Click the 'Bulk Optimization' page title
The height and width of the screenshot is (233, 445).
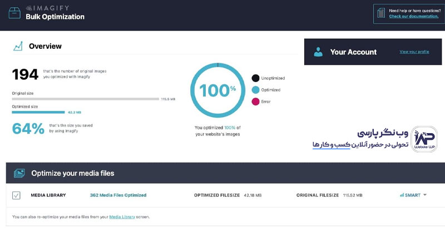(55, 17)
